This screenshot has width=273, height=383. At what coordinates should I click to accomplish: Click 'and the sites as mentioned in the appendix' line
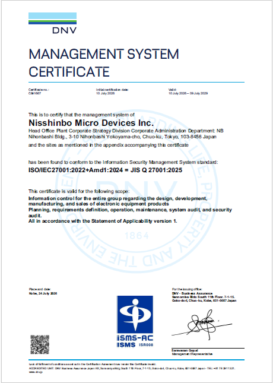point(109,145)
